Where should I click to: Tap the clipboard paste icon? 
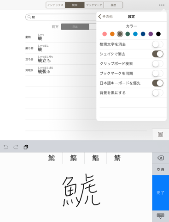pos(26,147)
